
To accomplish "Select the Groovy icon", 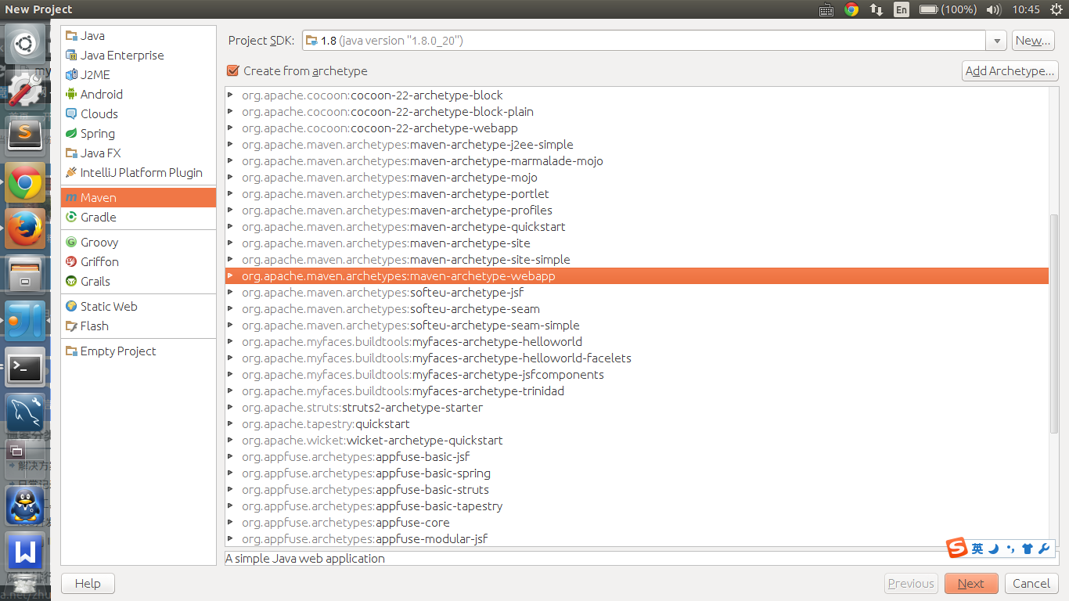I will 72,243.
